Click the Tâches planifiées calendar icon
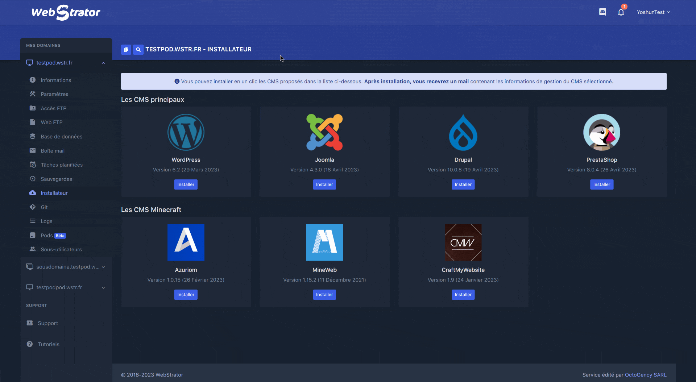696x382 pixels. pos(33,165)
